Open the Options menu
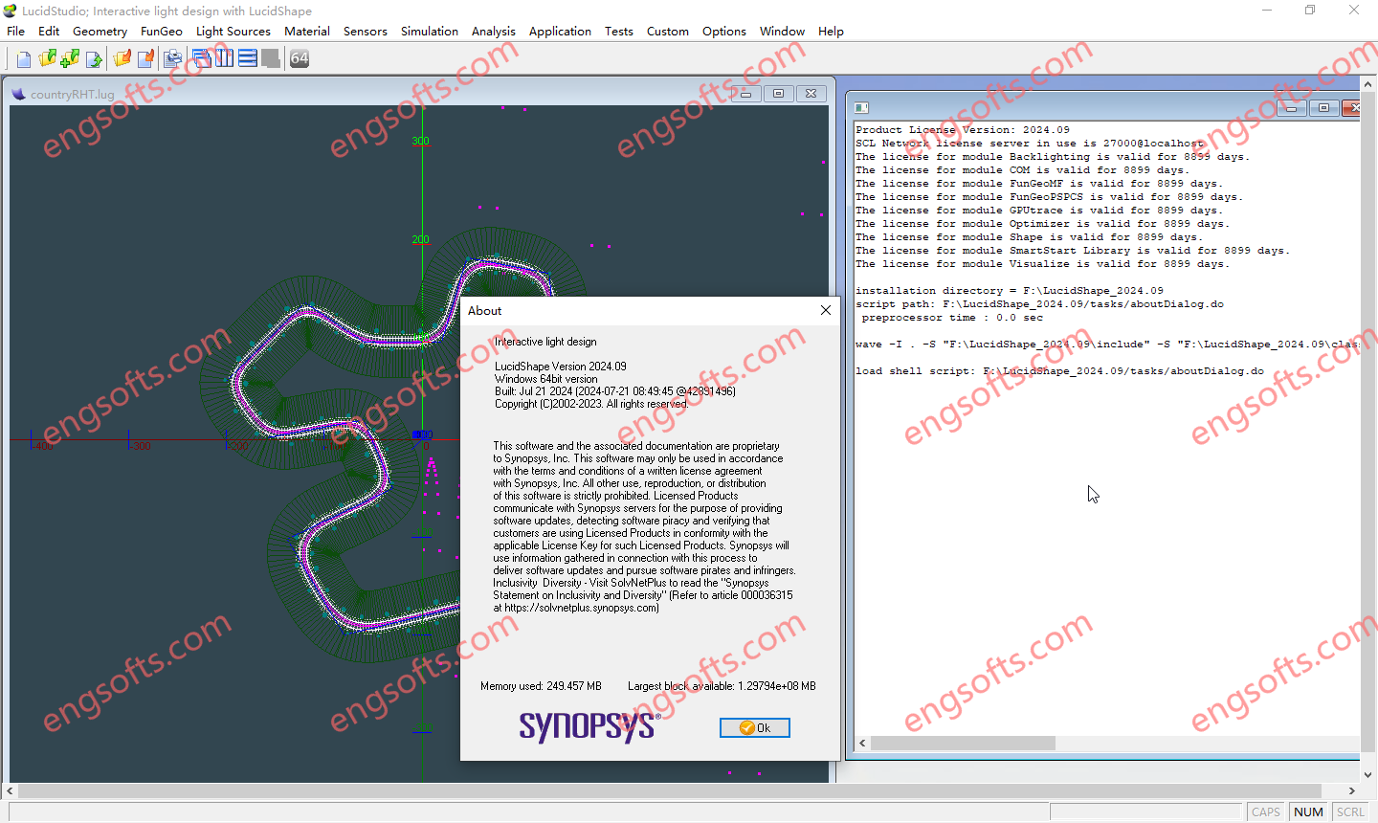Image resolution: width=1378 pixels, height=823 pixels. click(x=724, y=32)
